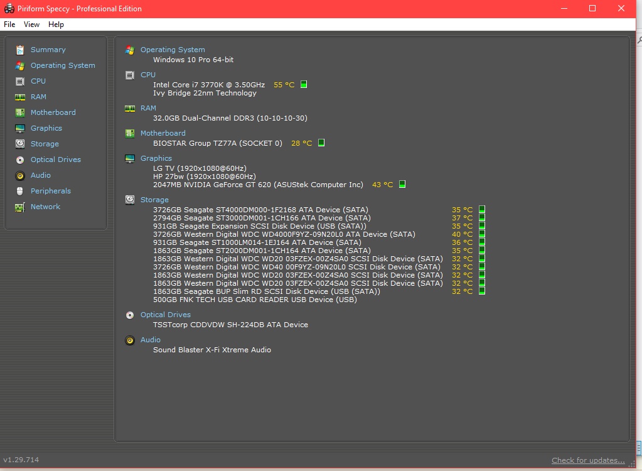
Task: Click the disc icon beside Optical Drives heading
Action: [130, 315]
